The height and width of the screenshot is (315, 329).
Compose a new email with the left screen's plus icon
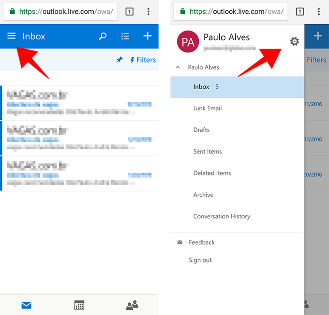147,36
